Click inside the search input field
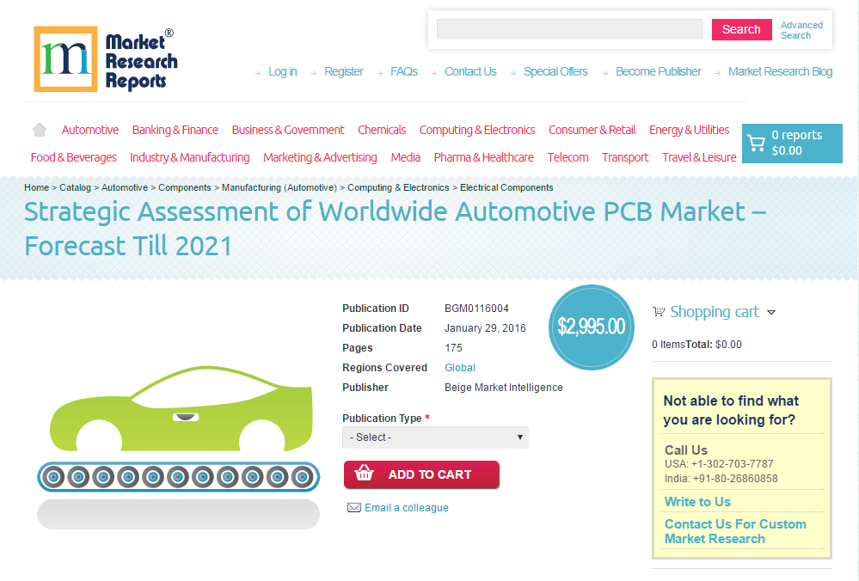Image resolution: width=859 pixels, height=581 pixels. pyautogui.click(x=569, y=28)
